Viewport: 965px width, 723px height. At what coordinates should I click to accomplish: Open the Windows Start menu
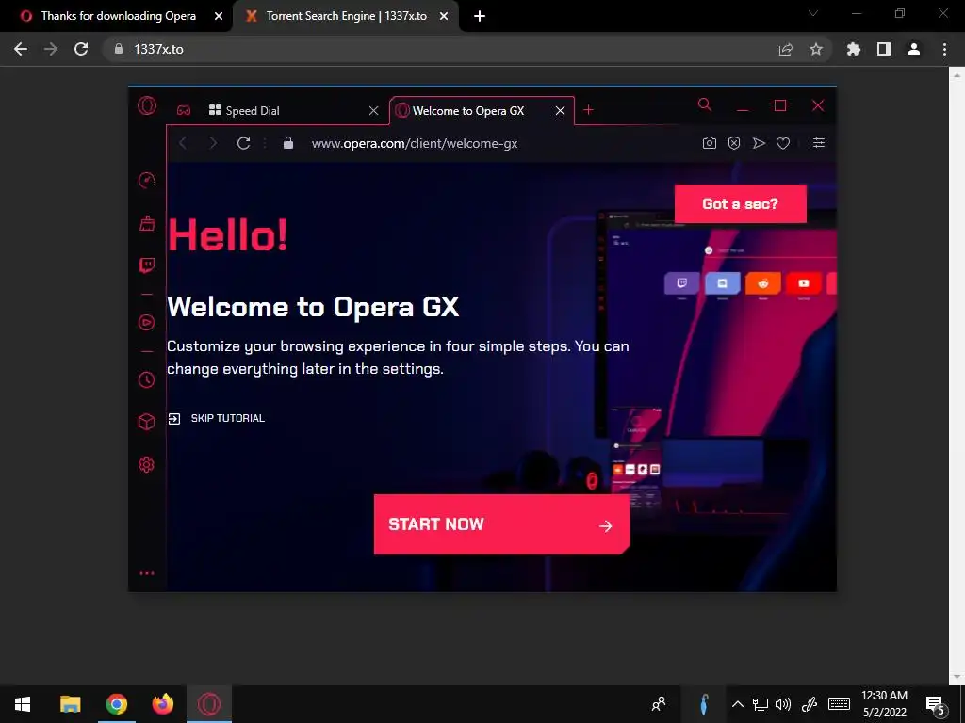[23, 704]
